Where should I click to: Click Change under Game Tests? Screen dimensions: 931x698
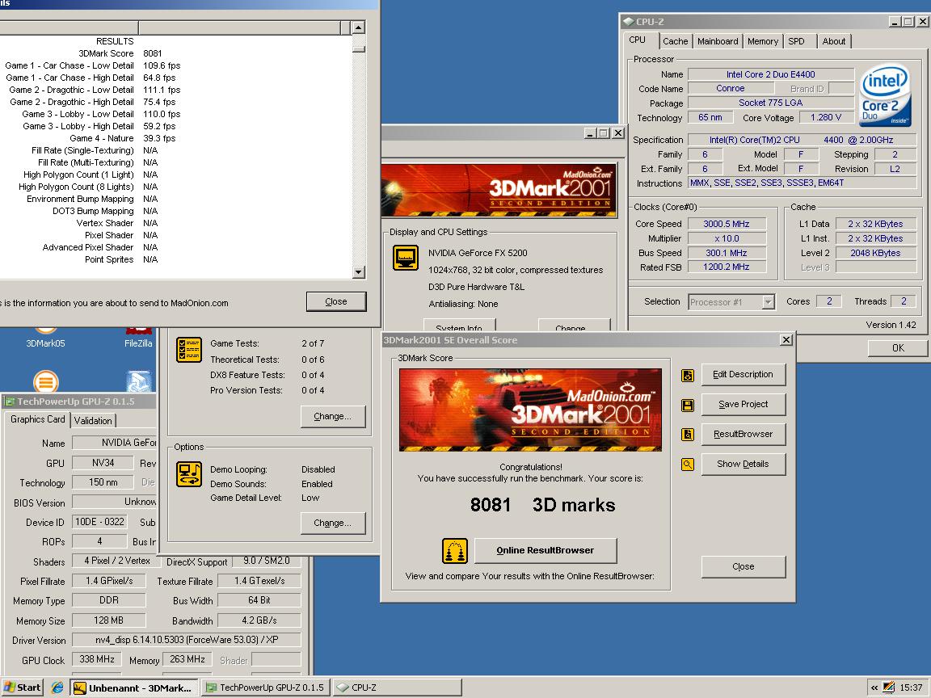332,416
